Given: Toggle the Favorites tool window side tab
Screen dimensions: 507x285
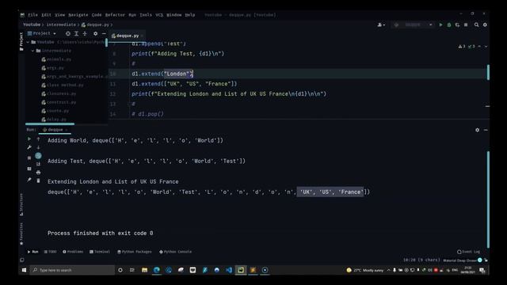Looking at the screenshot, I should click(21, 234).
